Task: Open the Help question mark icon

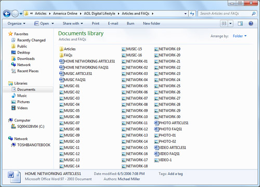Action: pyautogui.click(x=251, y=23)
